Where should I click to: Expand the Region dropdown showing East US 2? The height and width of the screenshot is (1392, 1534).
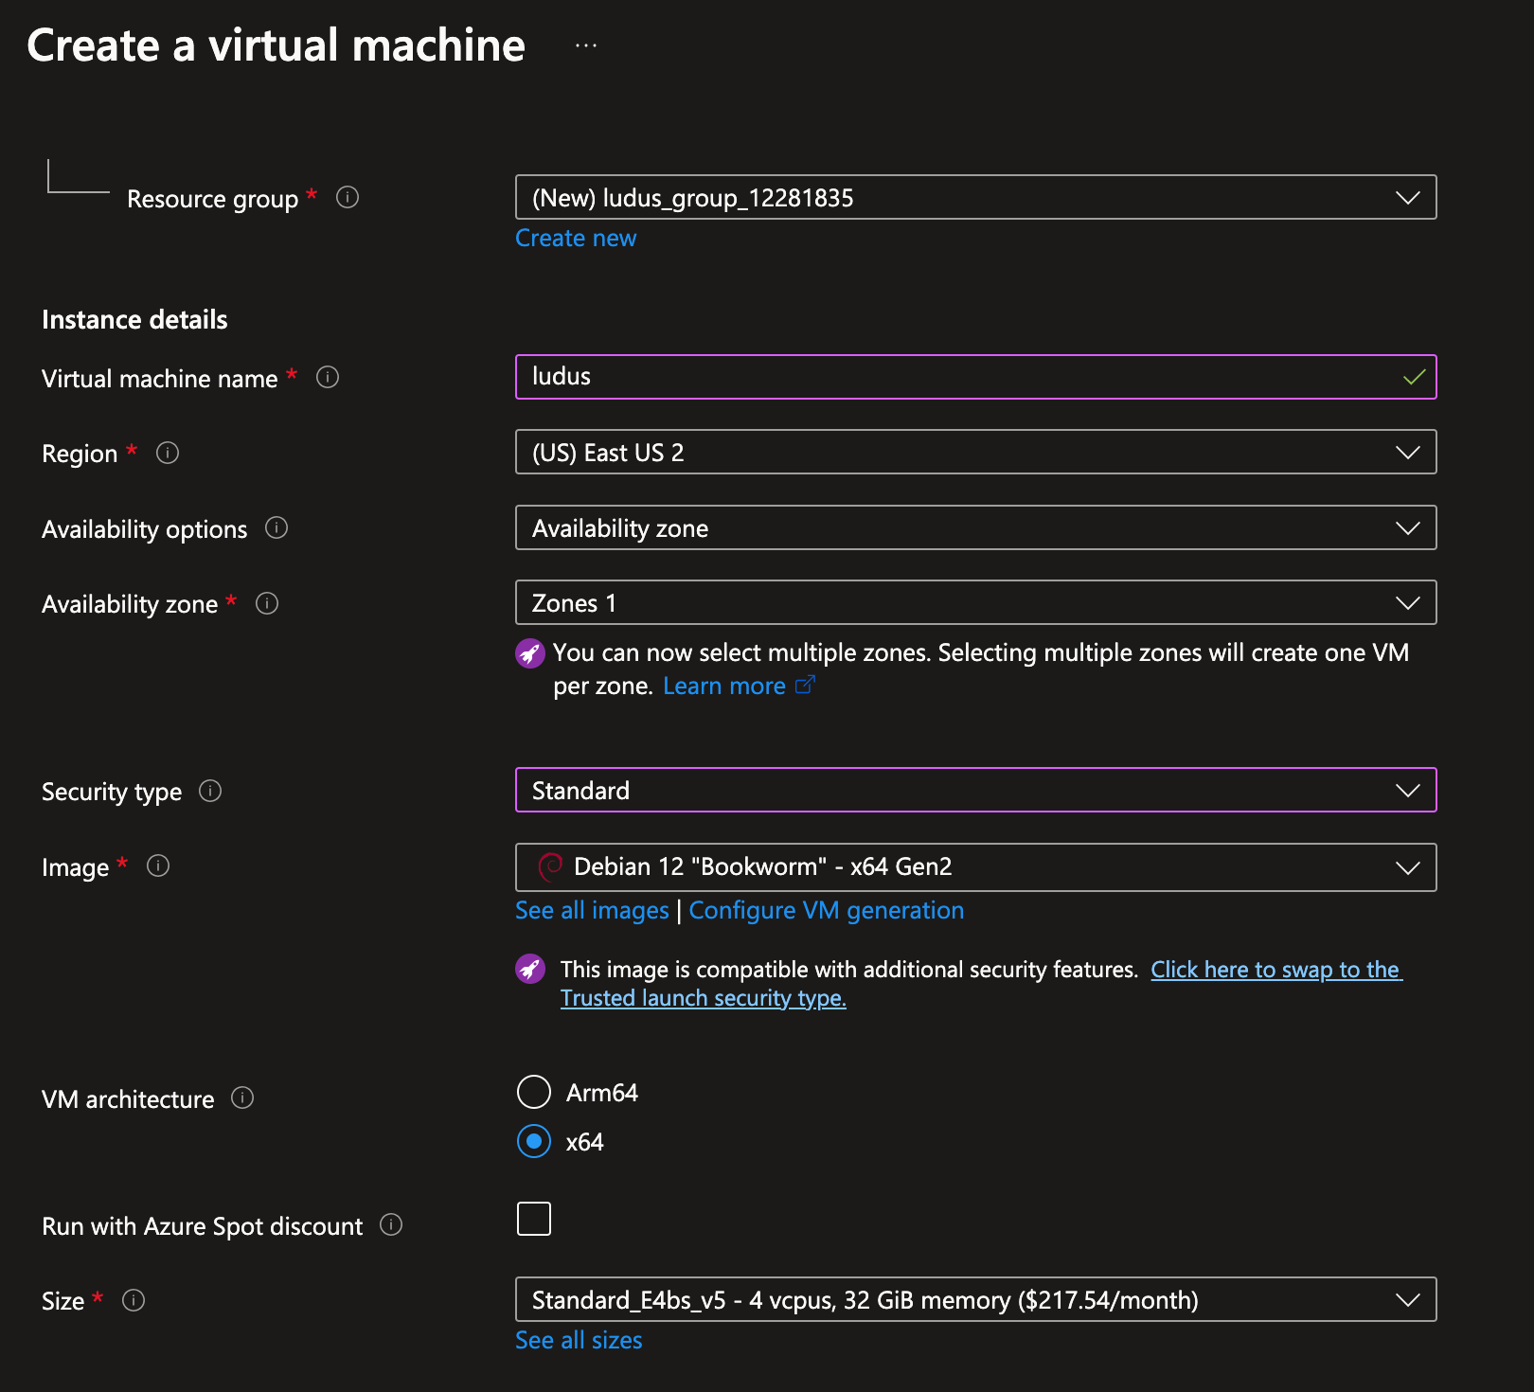[975, 452]
